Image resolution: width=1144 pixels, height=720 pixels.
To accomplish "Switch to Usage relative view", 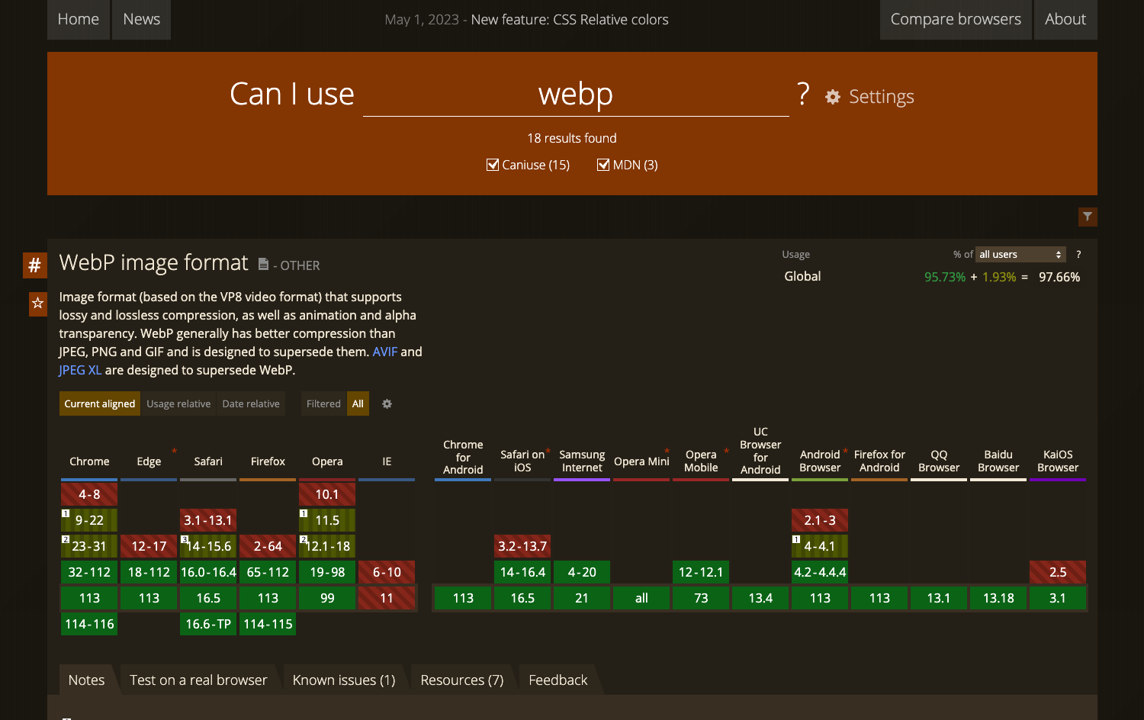I will point(178,404).
